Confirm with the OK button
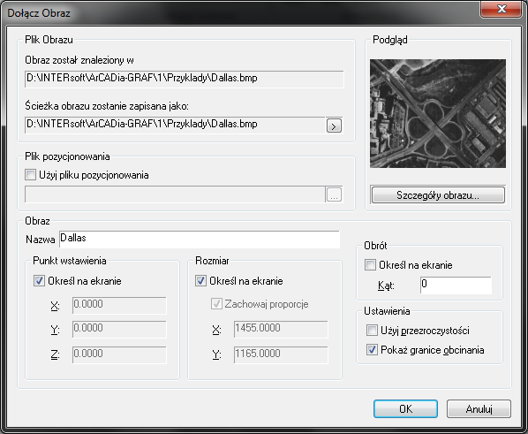 point(405,408)
